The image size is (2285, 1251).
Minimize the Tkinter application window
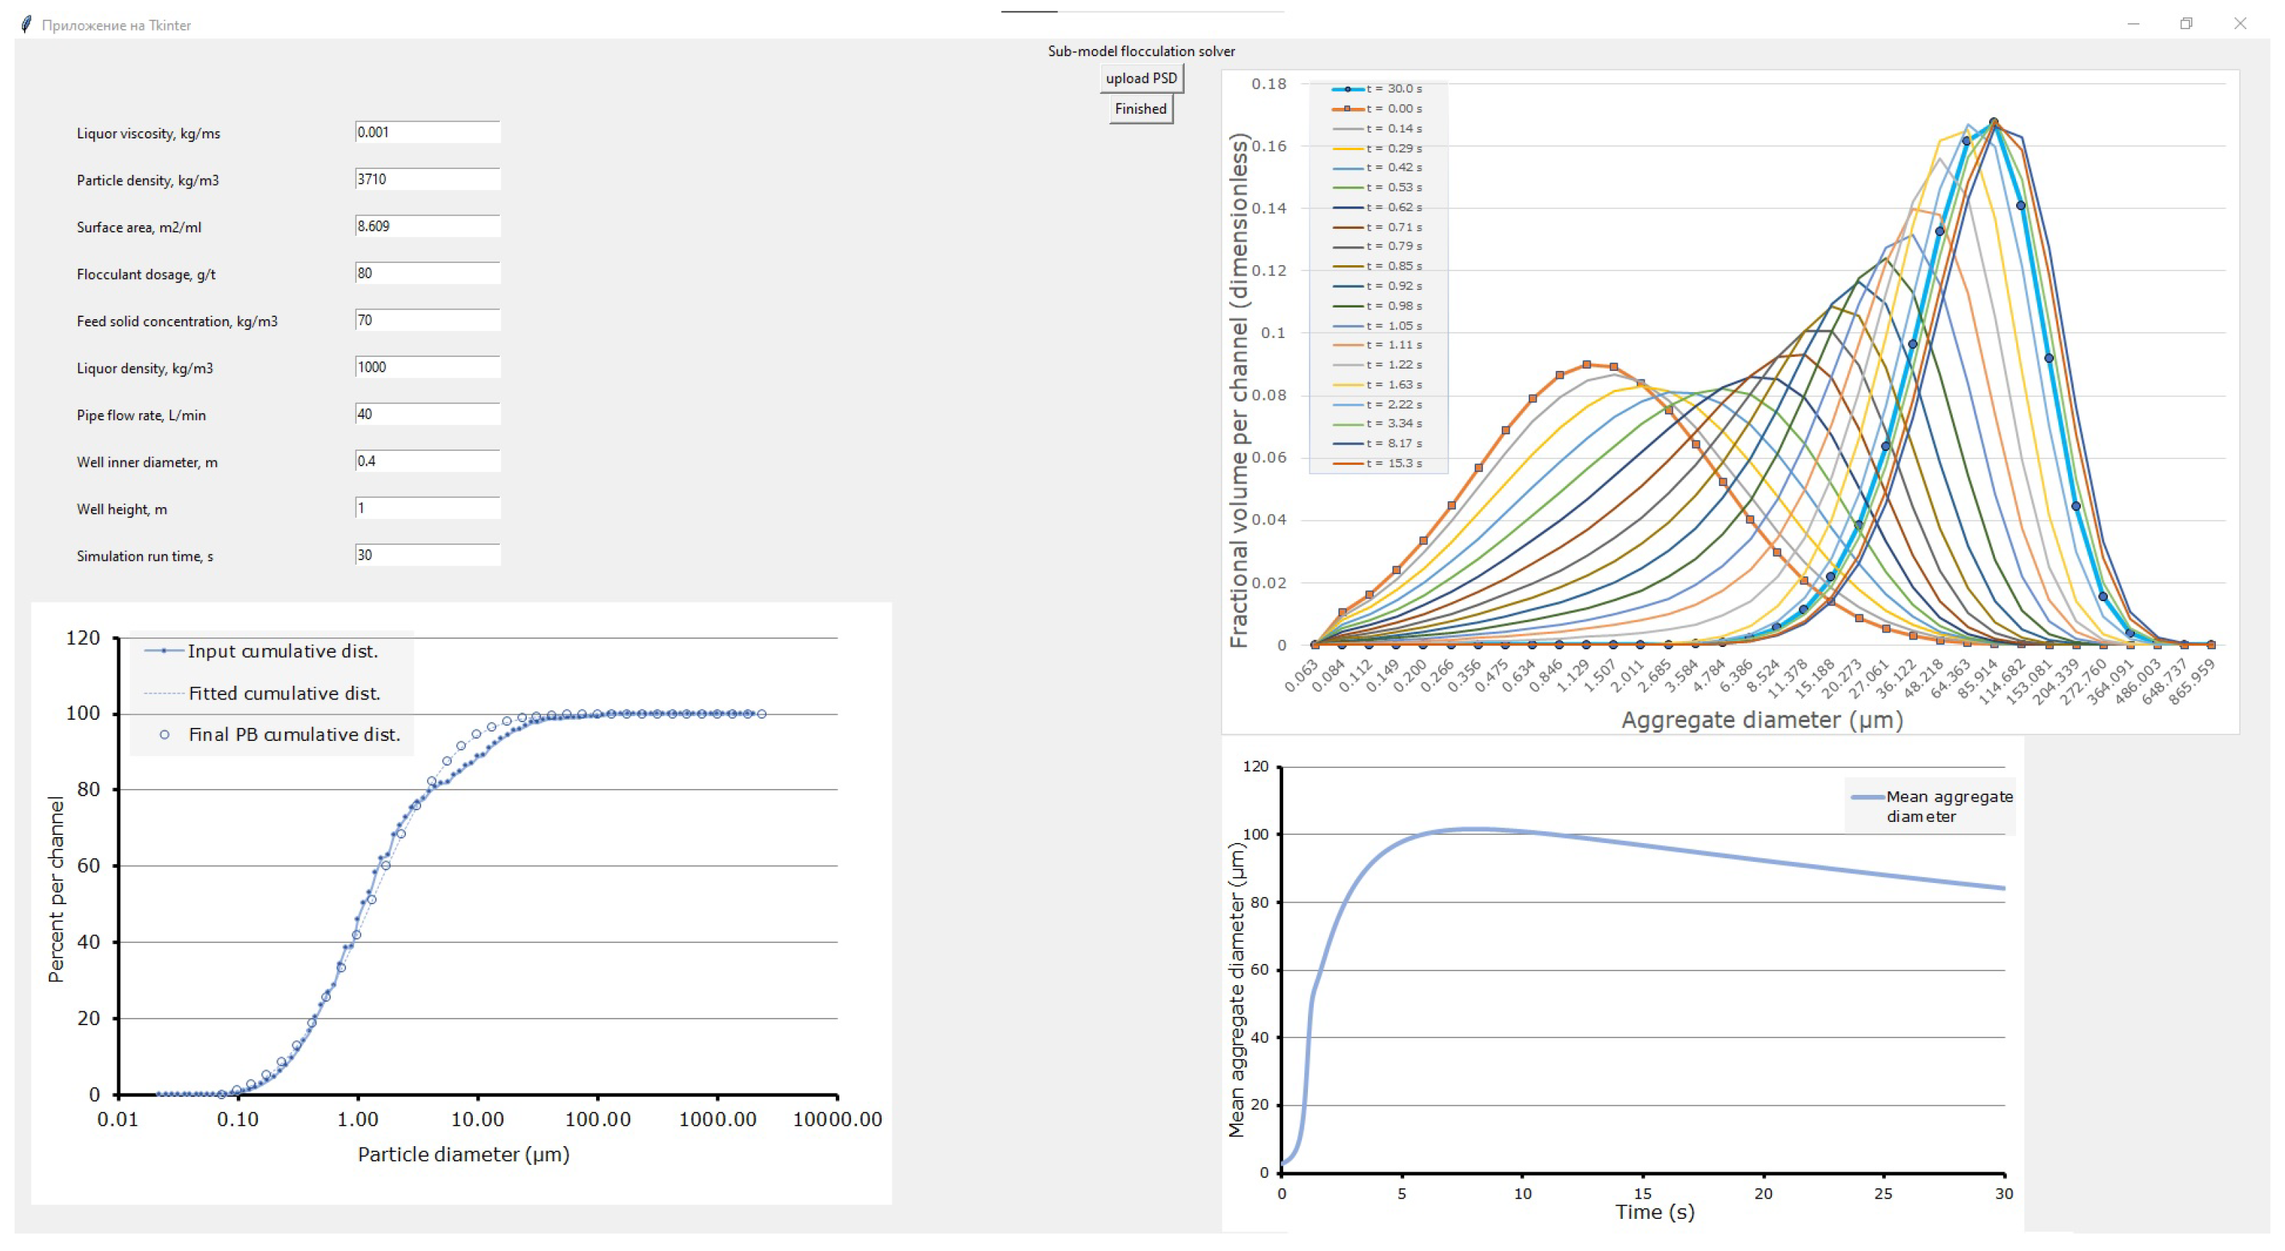point(2133,24)
